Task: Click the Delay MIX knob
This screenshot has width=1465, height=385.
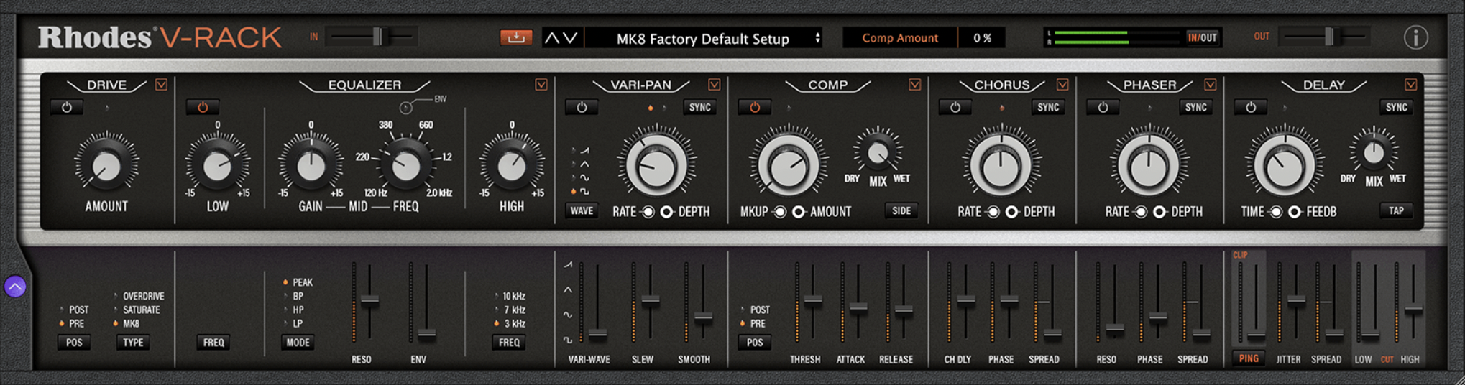Action: tap(1374, 152)
